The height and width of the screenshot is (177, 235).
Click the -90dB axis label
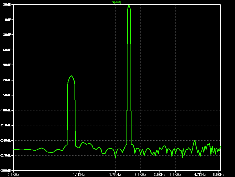pos(6,65)
